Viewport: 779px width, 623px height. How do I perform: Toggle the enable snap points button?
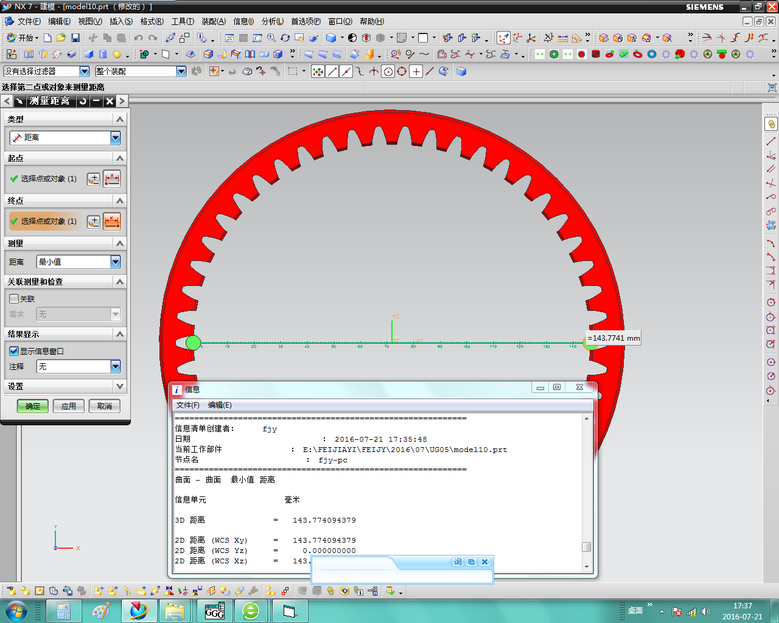[x=318, y=71]
